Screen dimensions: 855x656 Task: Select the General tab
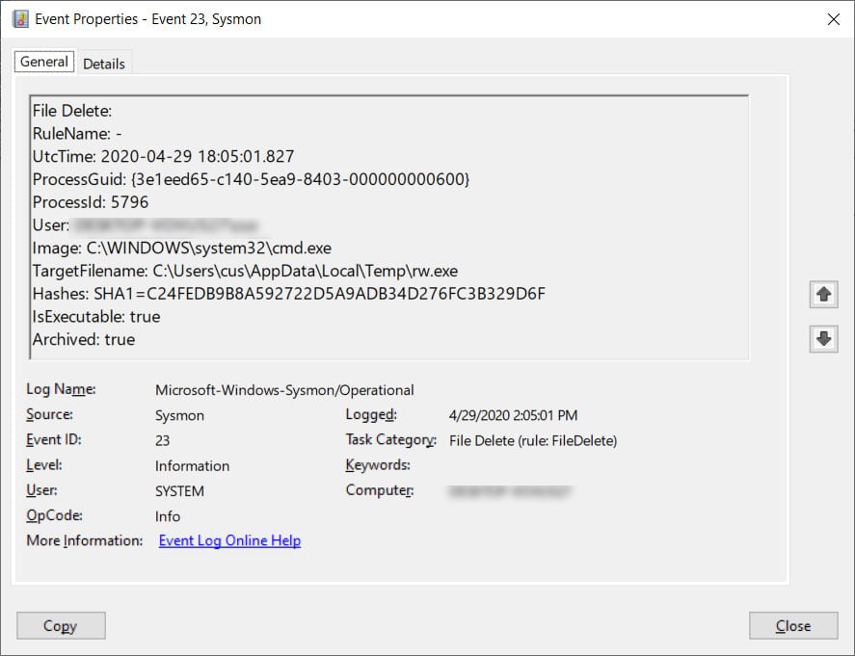tap(44, 62)
